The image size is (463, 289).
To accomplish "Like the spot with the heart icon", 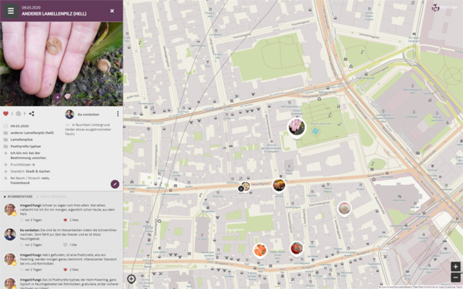I will pyautogui.click(x=6, y=114).
